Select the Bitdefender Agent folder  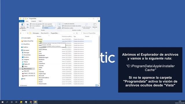tap(43, 57)
